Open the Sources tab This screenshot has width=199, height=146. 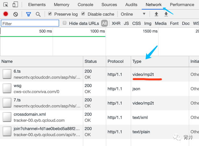click(x=109, y=5)
